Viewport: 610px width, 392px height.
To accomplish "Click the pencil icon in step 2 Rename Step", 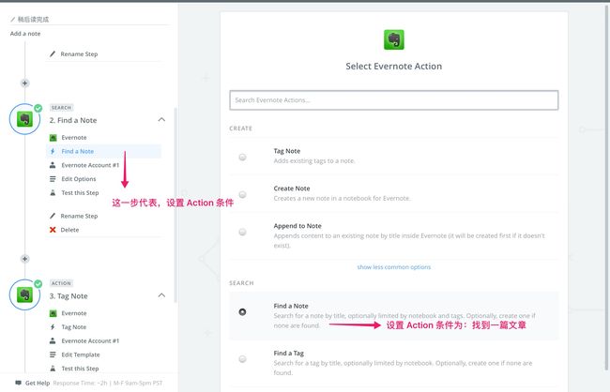I will pos(53,216).
